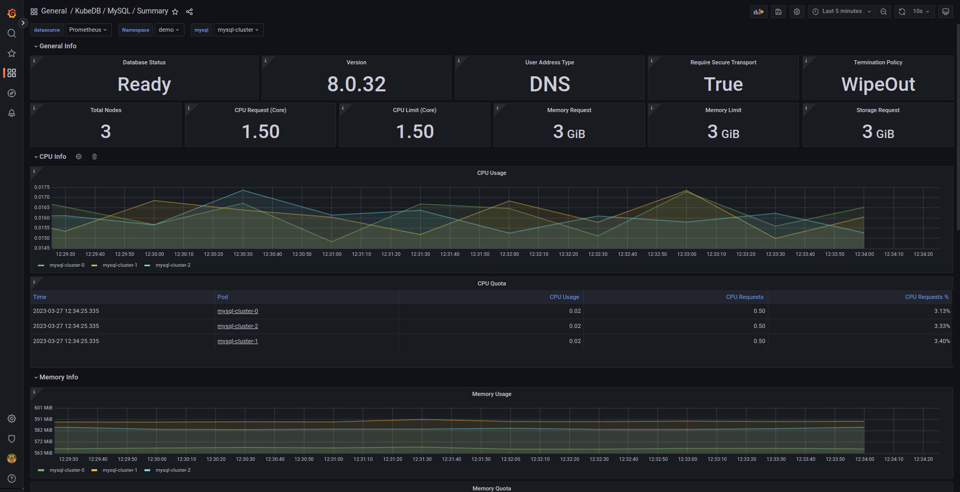Open Alerting from the sidebar bell icon

[11, 113]
